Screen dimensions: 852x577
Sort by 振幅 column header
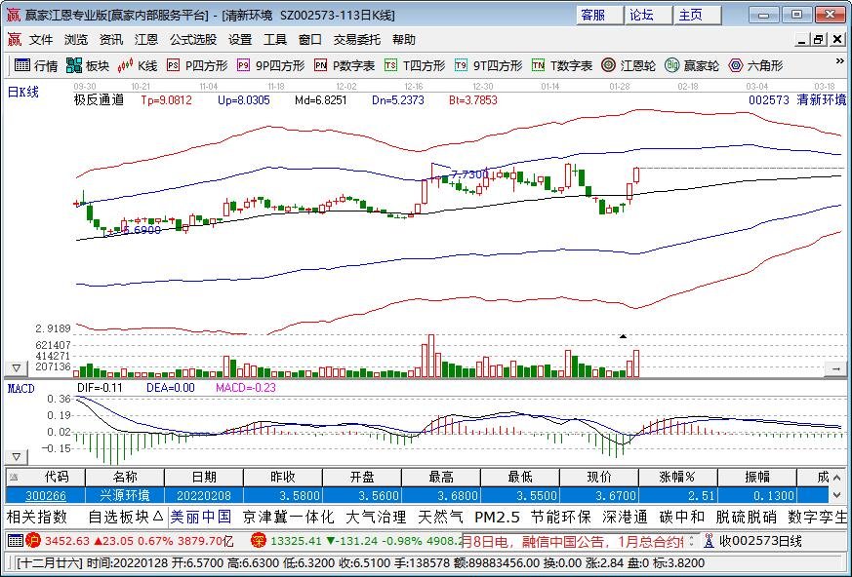(x=757, y=478)
